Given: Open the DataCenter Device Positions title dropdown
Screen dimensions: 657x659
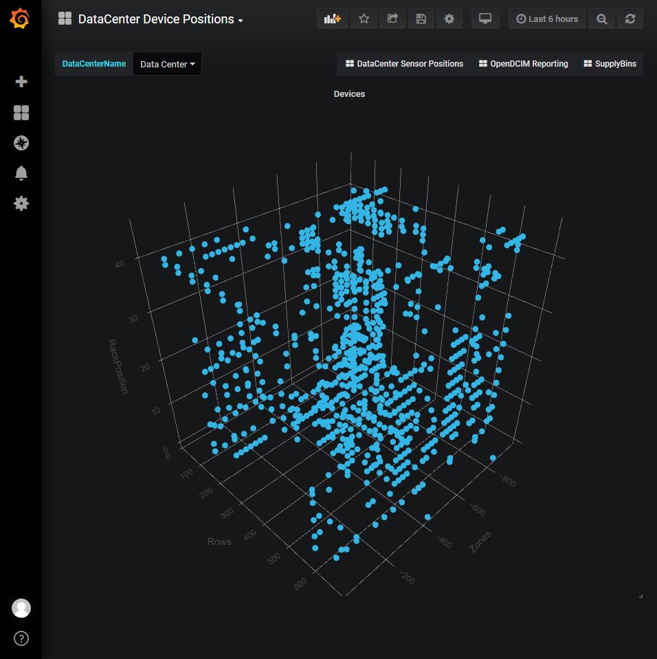Looking at the screenshot, I should pos(159,19).
